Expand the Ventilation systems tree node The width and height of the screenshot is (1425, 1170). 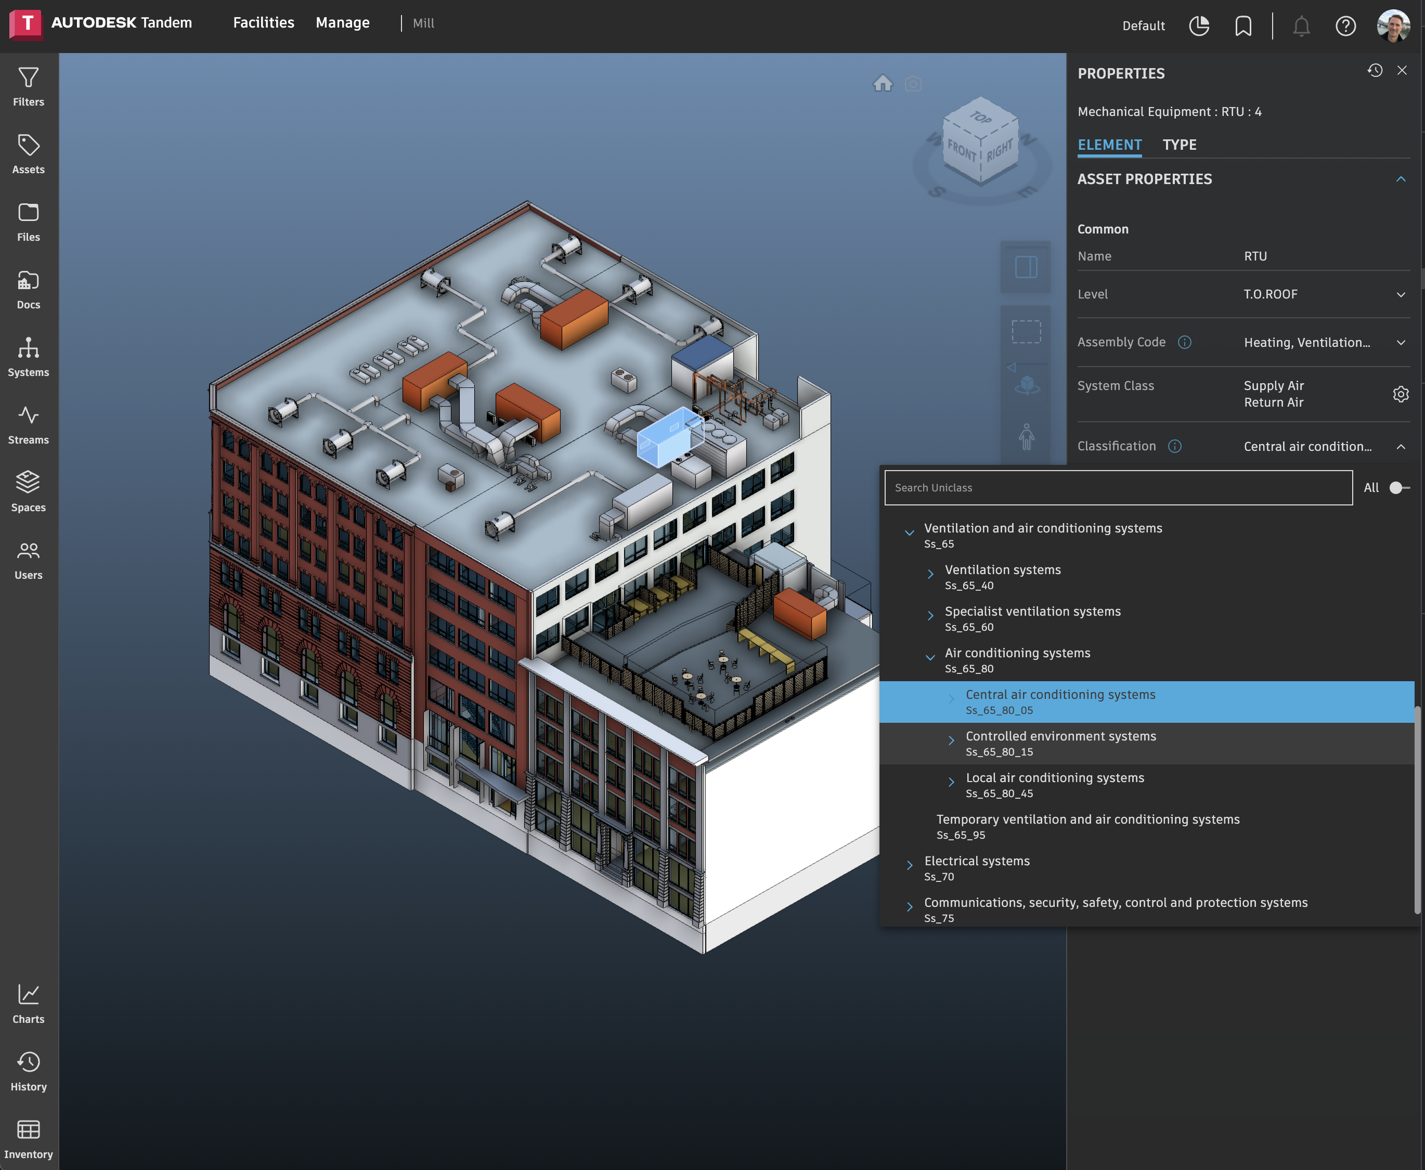click(x=930, y=575)
